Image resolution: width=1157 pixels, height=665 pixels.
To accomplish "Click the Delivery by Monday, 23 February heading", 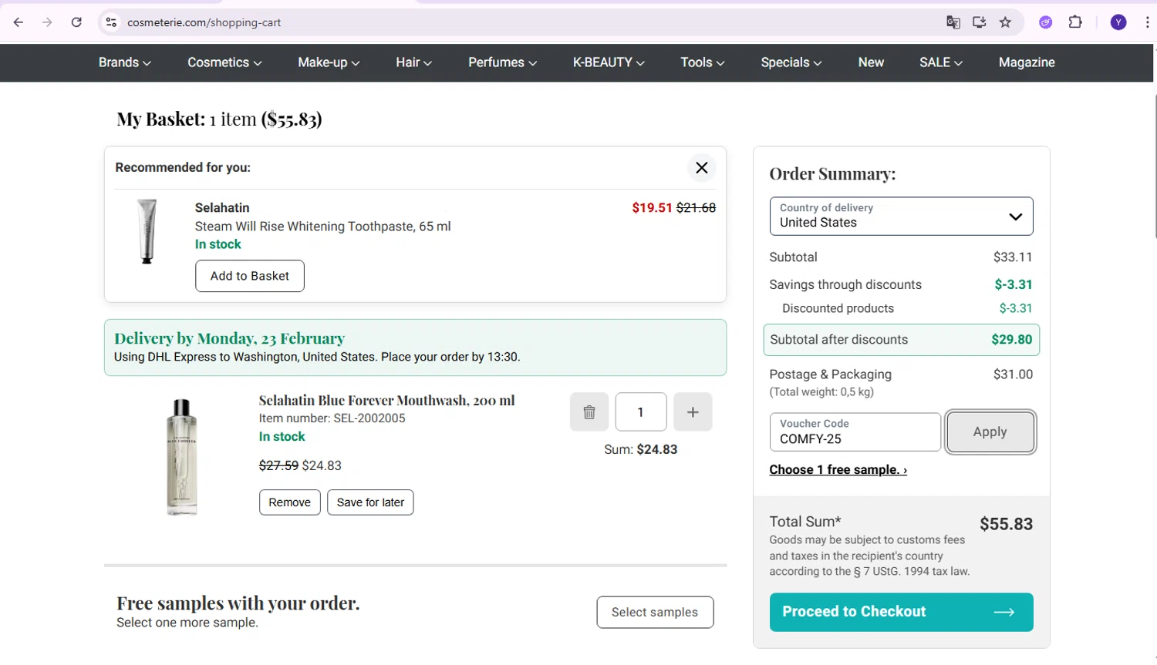I will 229,338.
